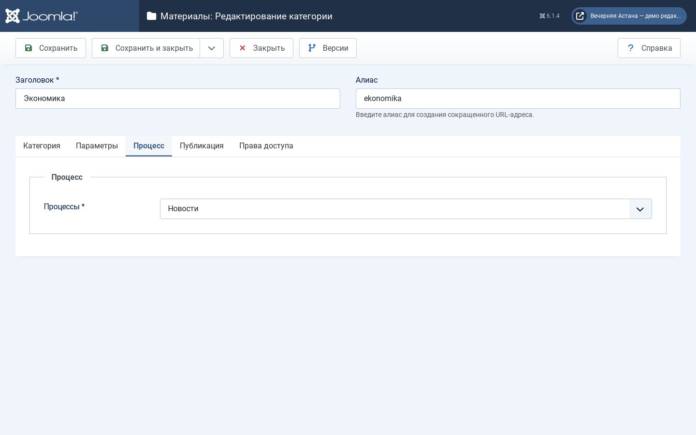The height and width of the screenshot is (435, 696).
Task: Click the folder icon in the page title
Action: click(151, 16)
